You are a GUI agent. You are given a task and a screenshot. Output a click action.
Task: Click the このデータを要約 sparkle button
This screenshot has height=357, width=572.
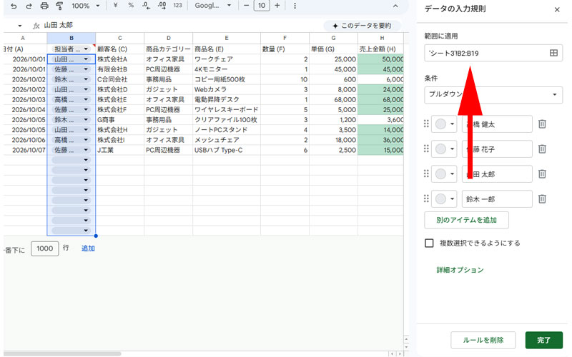362,26
